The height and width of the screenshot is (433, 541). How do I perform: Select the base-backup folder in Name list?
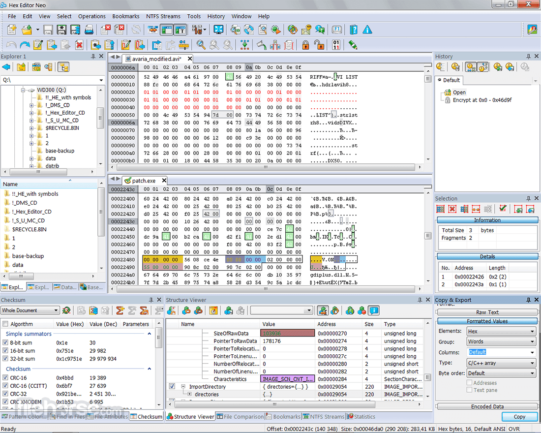(x=28, y=256)
